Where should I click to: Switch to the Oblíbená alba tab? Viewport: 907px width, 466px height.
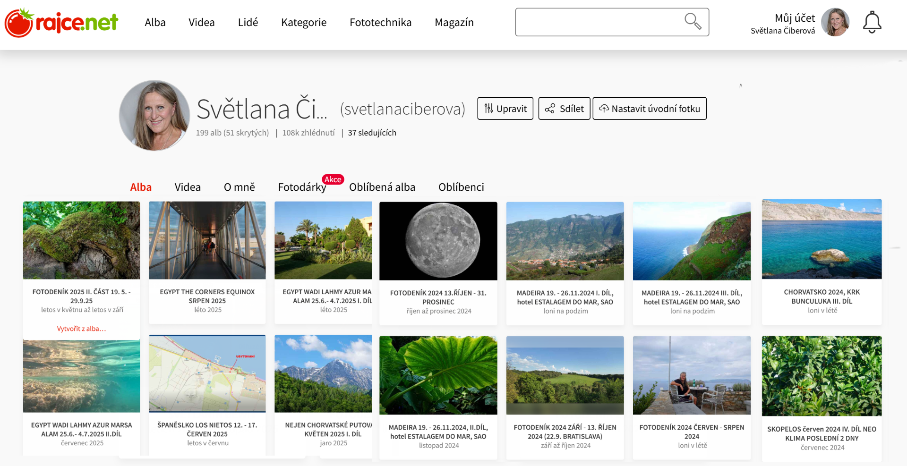(x=382, y=187)
